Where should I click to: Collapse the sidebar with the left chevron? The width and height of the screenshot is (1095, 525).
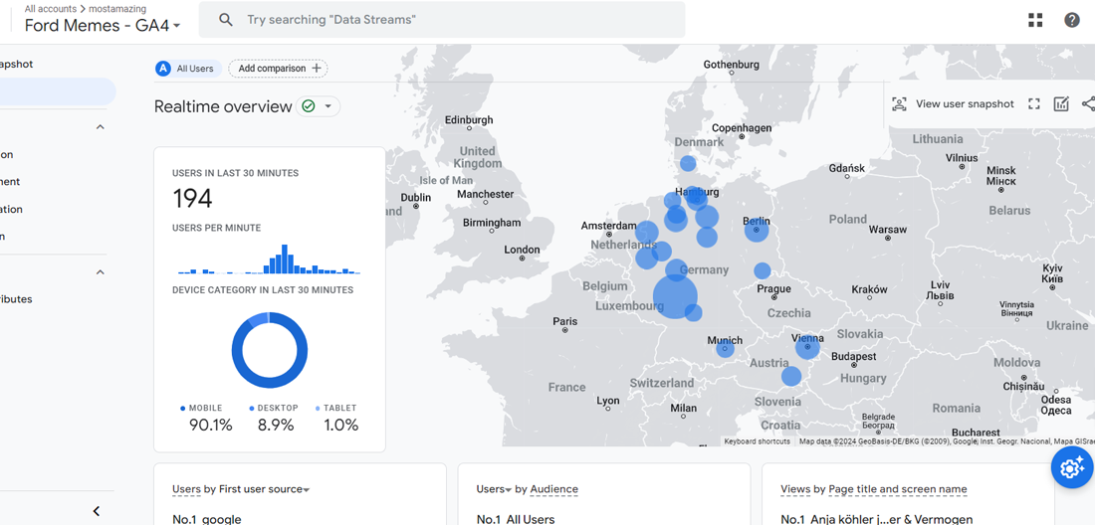tap(98, 511)
